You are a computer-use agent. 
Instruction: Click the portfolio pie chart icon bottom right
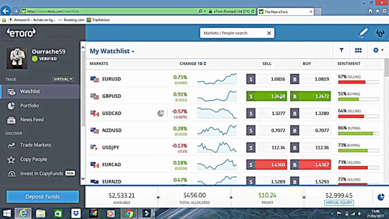pos(380,197)
